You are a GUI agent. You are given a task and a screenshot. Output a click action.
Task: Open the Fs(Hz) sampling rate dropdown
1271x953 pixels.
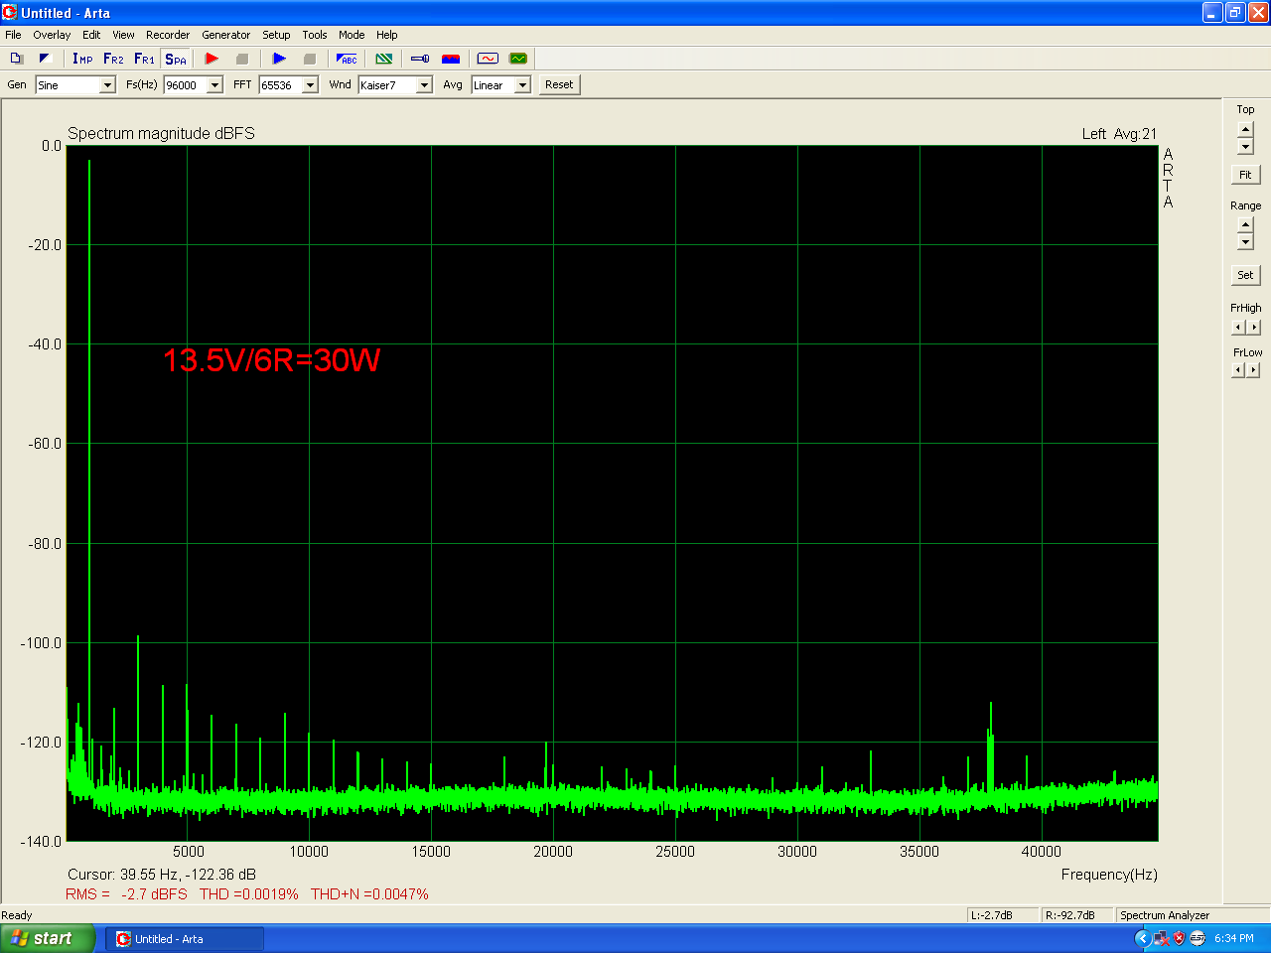(x=214, y=85)
